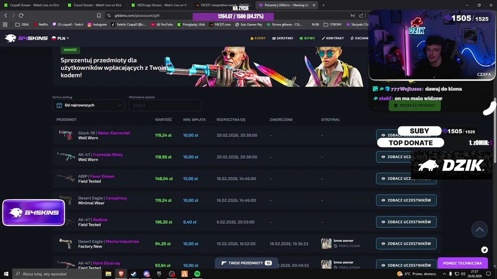Viewport: 497px width, 279px height.
Task: Open a new browser tab with plus icon
Action: point(323,5)
